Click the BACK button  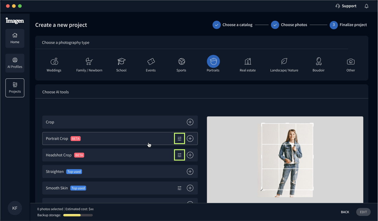click(345, 212)
